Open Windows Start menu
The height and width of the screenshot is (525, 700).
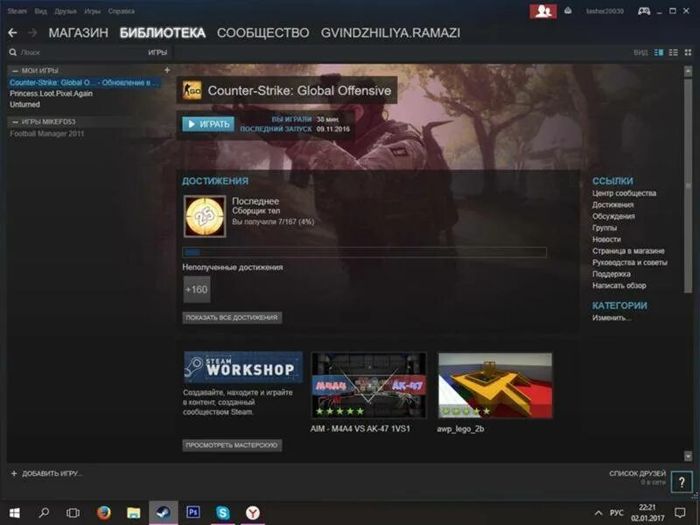pos(14,513)
